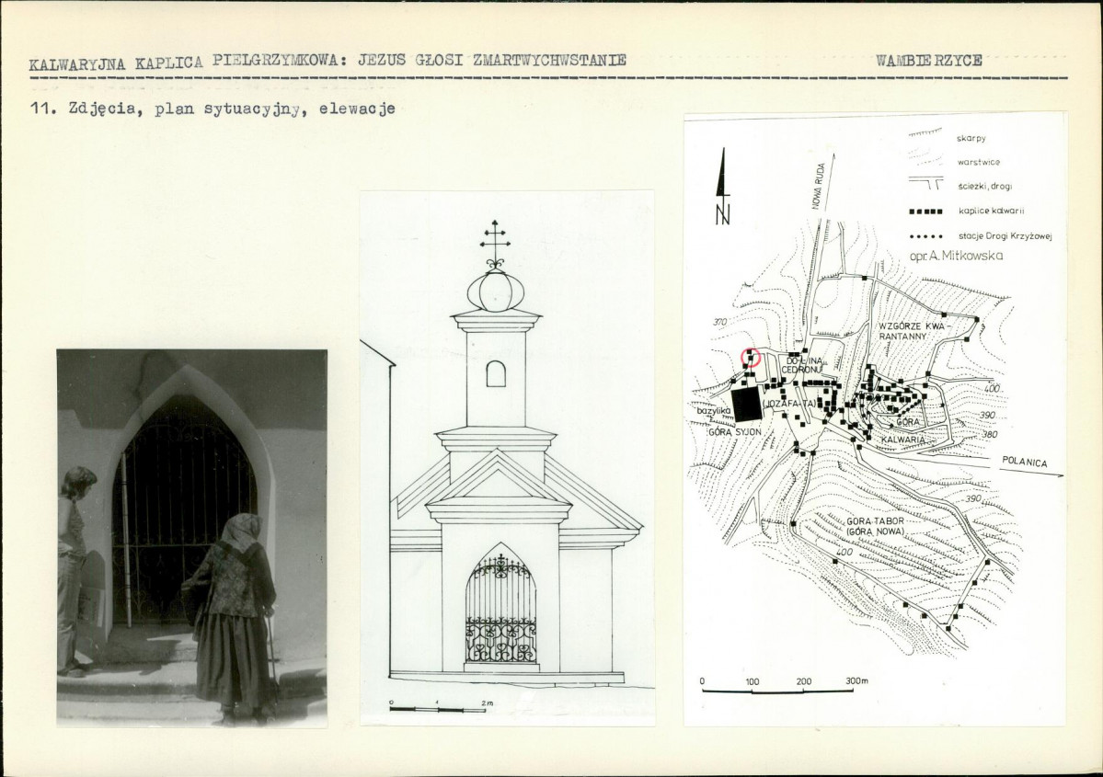The width and height of the screenshot is (1103, 777).
Task: Open the black-and-white chapel photograph
Action: (191, 537)
